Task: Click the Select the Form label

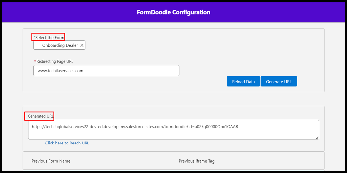Action: tap(50, 38)
